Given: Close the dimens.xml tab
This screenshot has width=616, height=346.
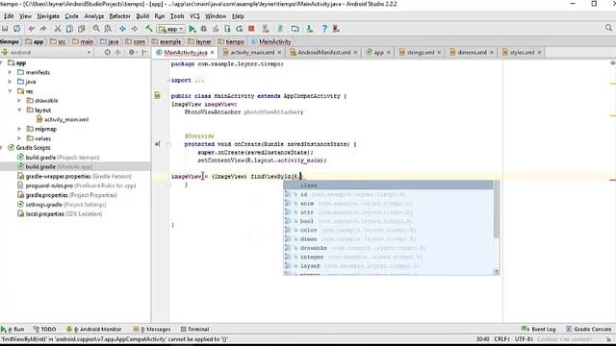Looking at the screenshot, I should point(492,52).
